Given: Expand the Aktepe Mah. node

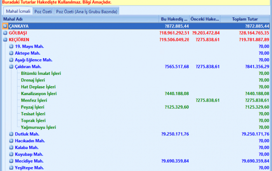Looking at the screenshot, I should (11, 53).
